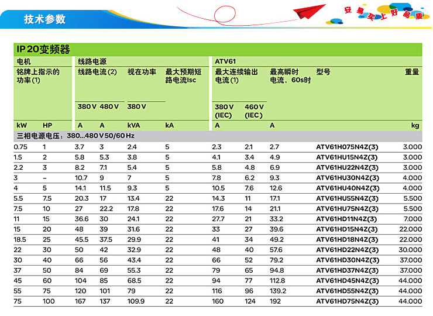Click model ATV61HD45N4Z(3)
Viewport: 433px width, 316px height.
pos(348,281)
